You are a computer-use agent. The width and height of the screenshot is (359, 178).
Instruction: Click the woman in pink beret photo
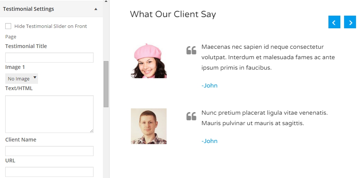(149, 61)
